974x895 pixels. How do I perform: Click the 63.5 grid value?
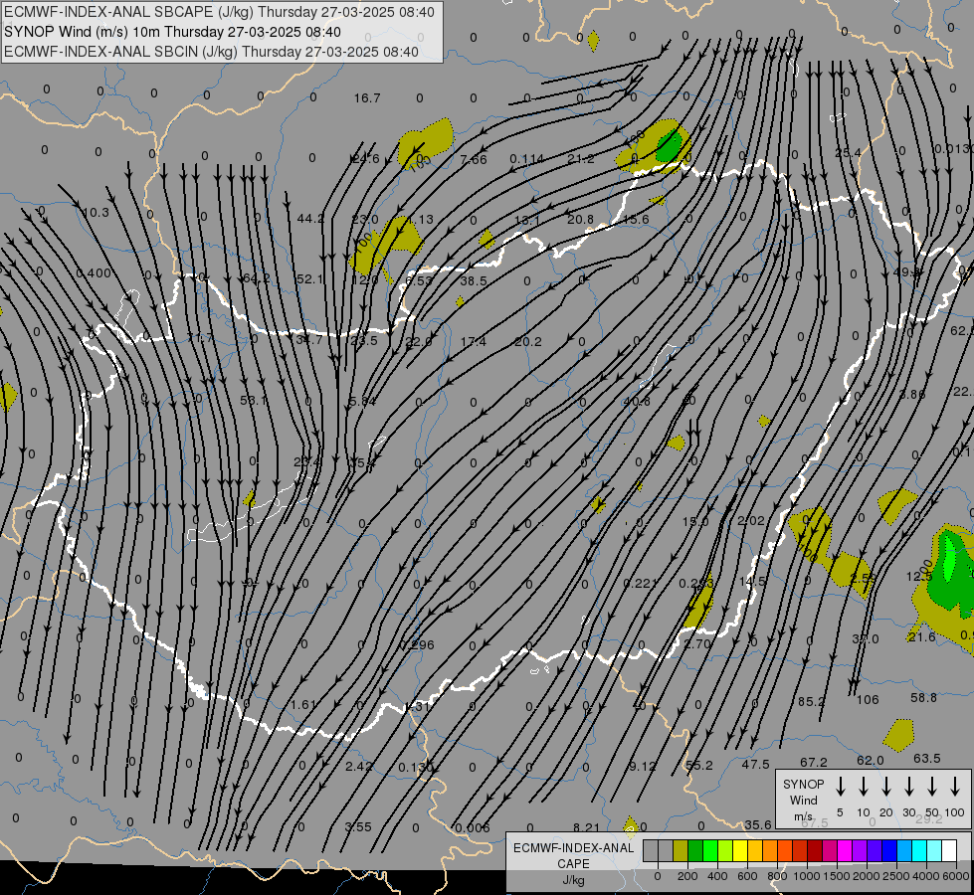(927, 759)
